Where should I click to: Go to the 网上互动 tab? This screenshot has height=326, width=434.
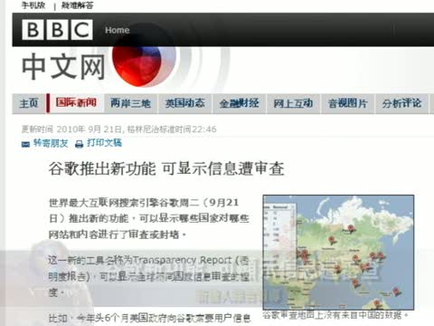pyautogui.click(x=293, y=103)
